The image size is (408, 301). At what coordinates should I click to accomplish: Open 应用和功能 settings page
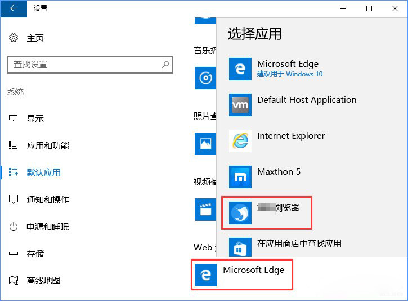click(48, 145)
